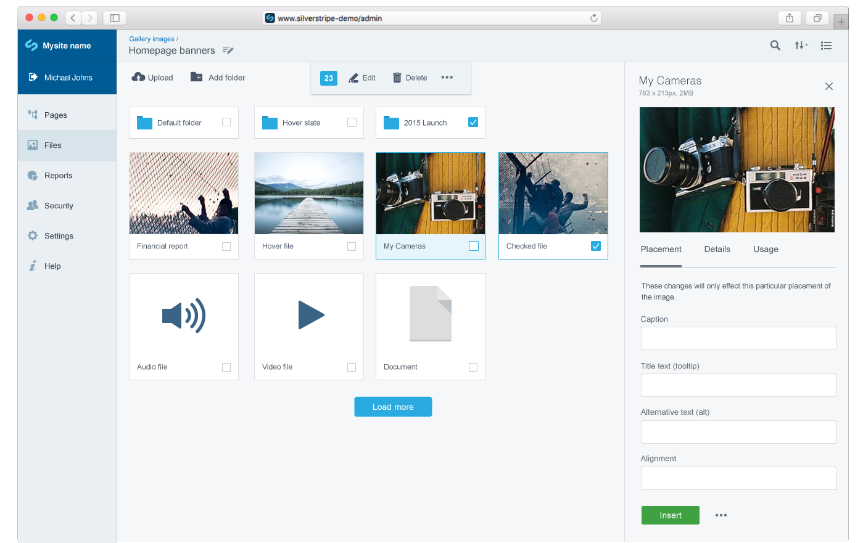Close the My Cameras details panel
The width and height of the screenshot is (863, 543).
pyautogui.click(x=829, y=86)
